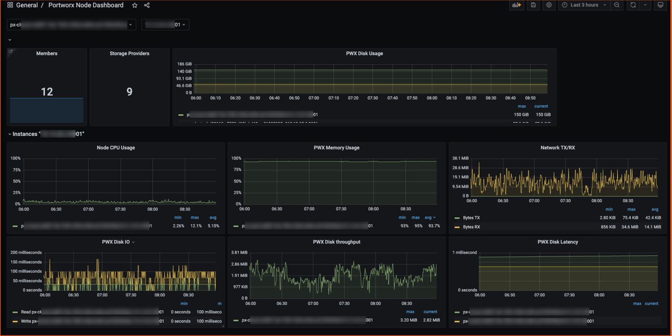
Task: Click the Storage Providers value 9
Action: point(130,92)
